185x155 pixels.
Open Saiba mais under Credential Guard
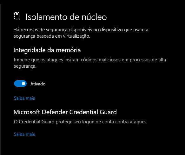pyautogui.click(x=24, y=134)
